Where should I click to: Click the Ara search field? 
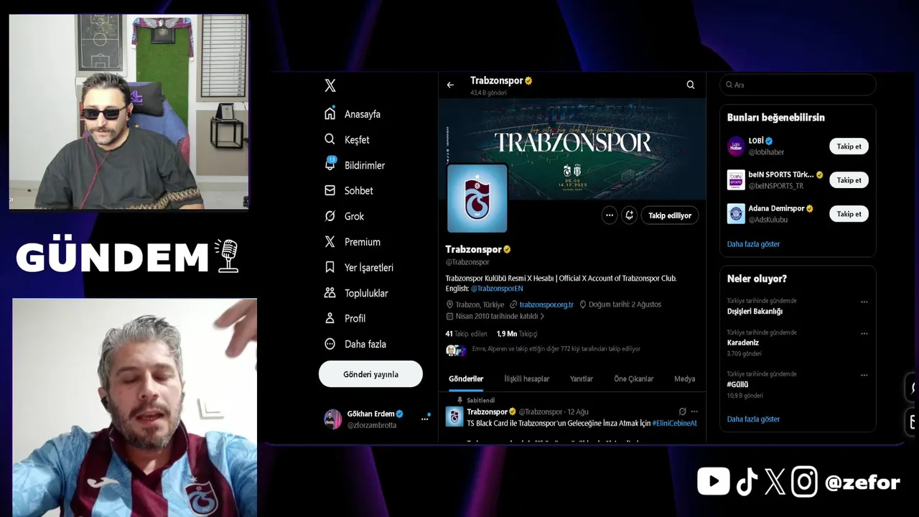tap(798, 85)
